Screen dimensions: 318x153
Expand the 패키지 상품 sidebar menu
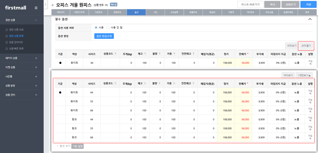click(36, 58)
